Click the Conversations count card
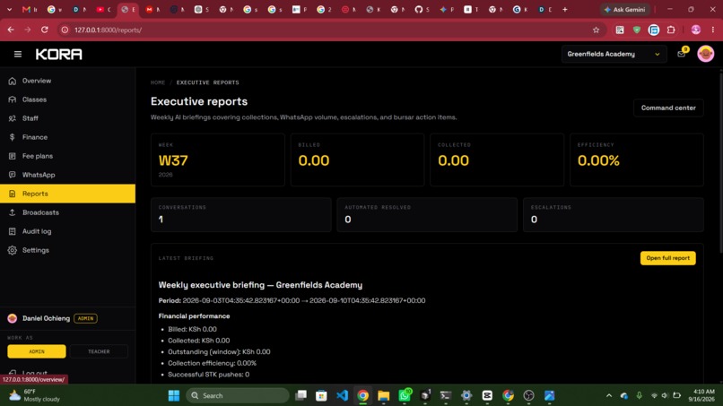This screenshot has height=406, width=723. (240, 215)
